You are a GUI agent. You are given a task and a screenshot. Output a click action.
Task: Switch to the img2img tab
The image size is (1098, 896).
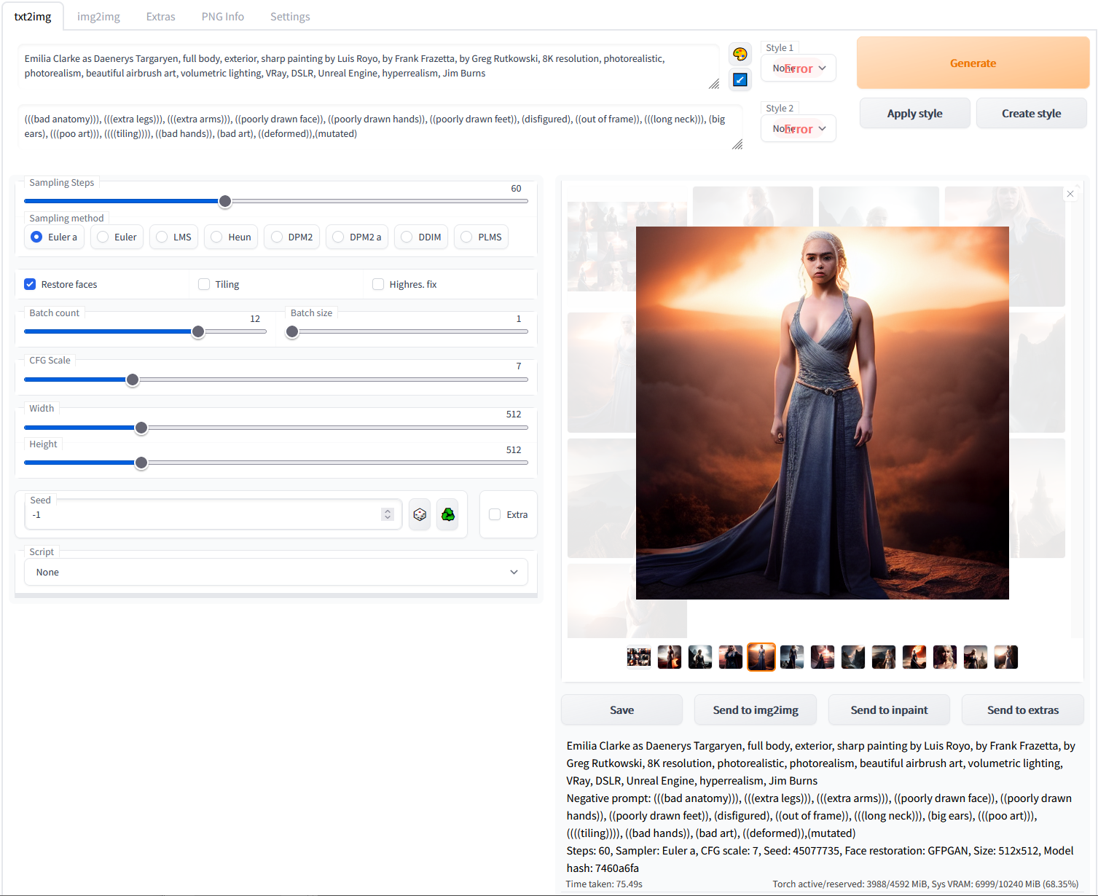tap(98, 16)
